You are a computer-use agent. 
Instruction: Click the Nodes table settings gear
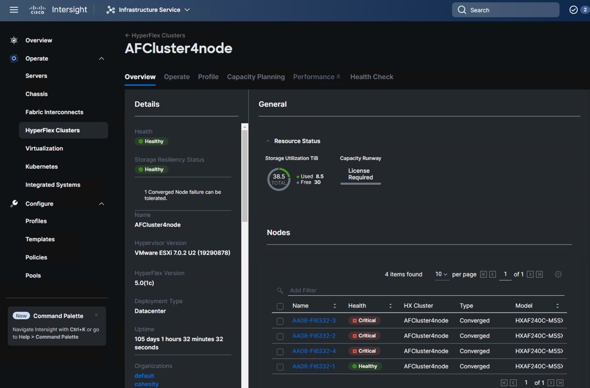point(558,274)
